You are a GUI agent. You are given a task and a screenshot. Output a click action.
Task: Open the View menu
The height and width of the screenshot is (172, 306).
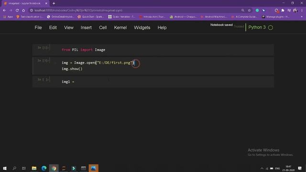click(69, 28)
